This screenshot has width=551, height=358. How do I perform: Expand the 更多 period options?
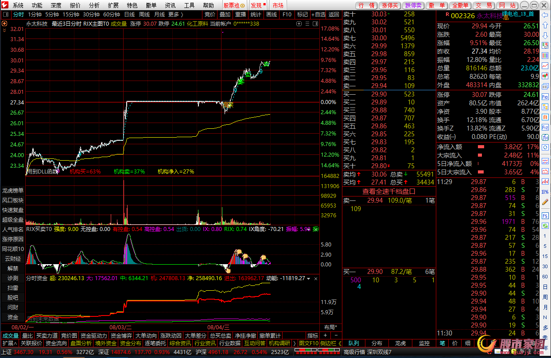(x=175, y=15)
